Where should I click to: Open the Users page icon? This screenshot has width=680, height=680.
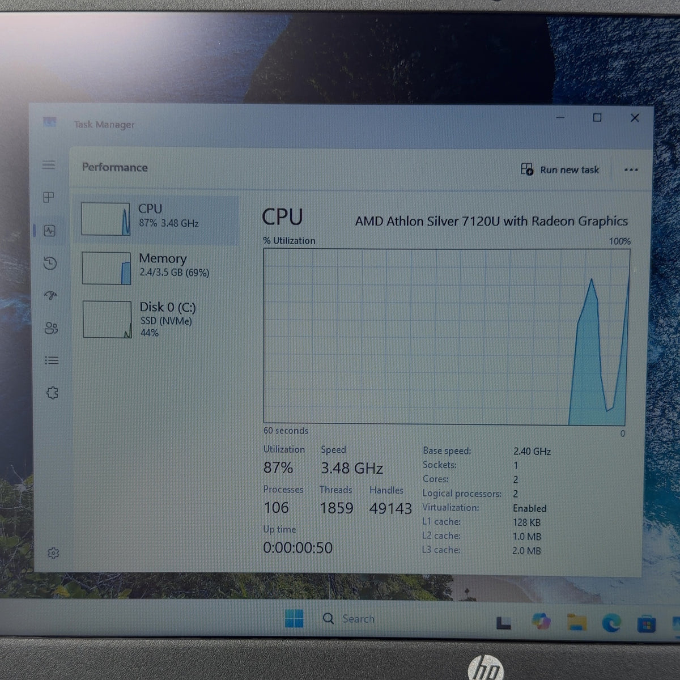click(52, 328)
